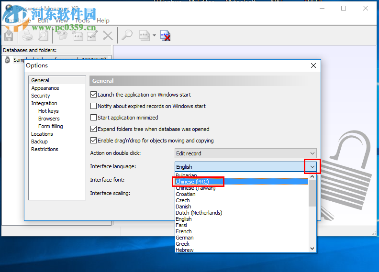Click the New record toolbar icon
This screenshot has width=379, height=272.
(78, 36)
